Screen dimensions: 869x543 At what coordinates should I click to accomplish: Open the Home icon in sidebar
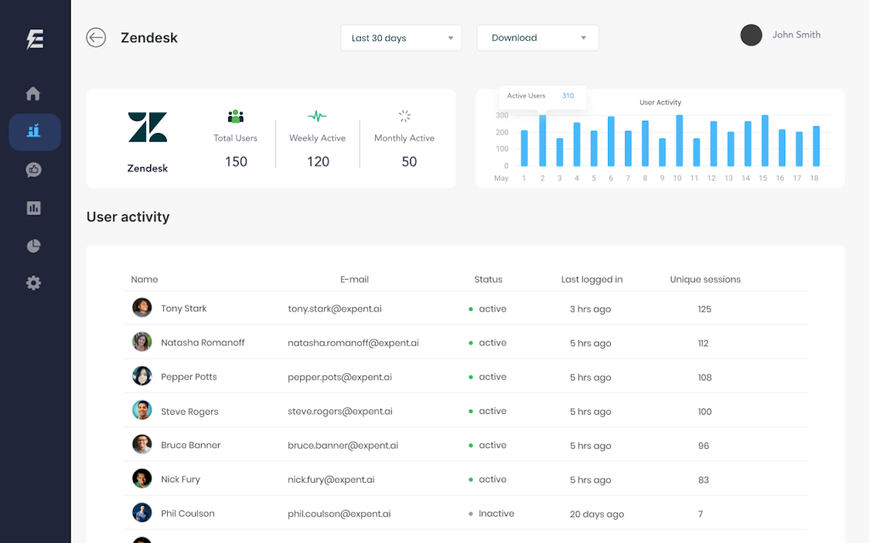click(x=33, y=94)
